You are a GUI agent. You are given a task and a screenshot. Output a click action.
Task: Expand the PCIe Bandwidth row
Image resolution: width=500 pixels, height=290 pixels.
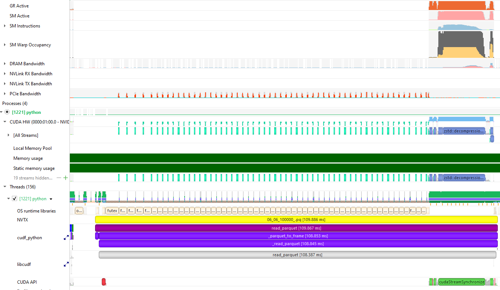tap(4, 93)
